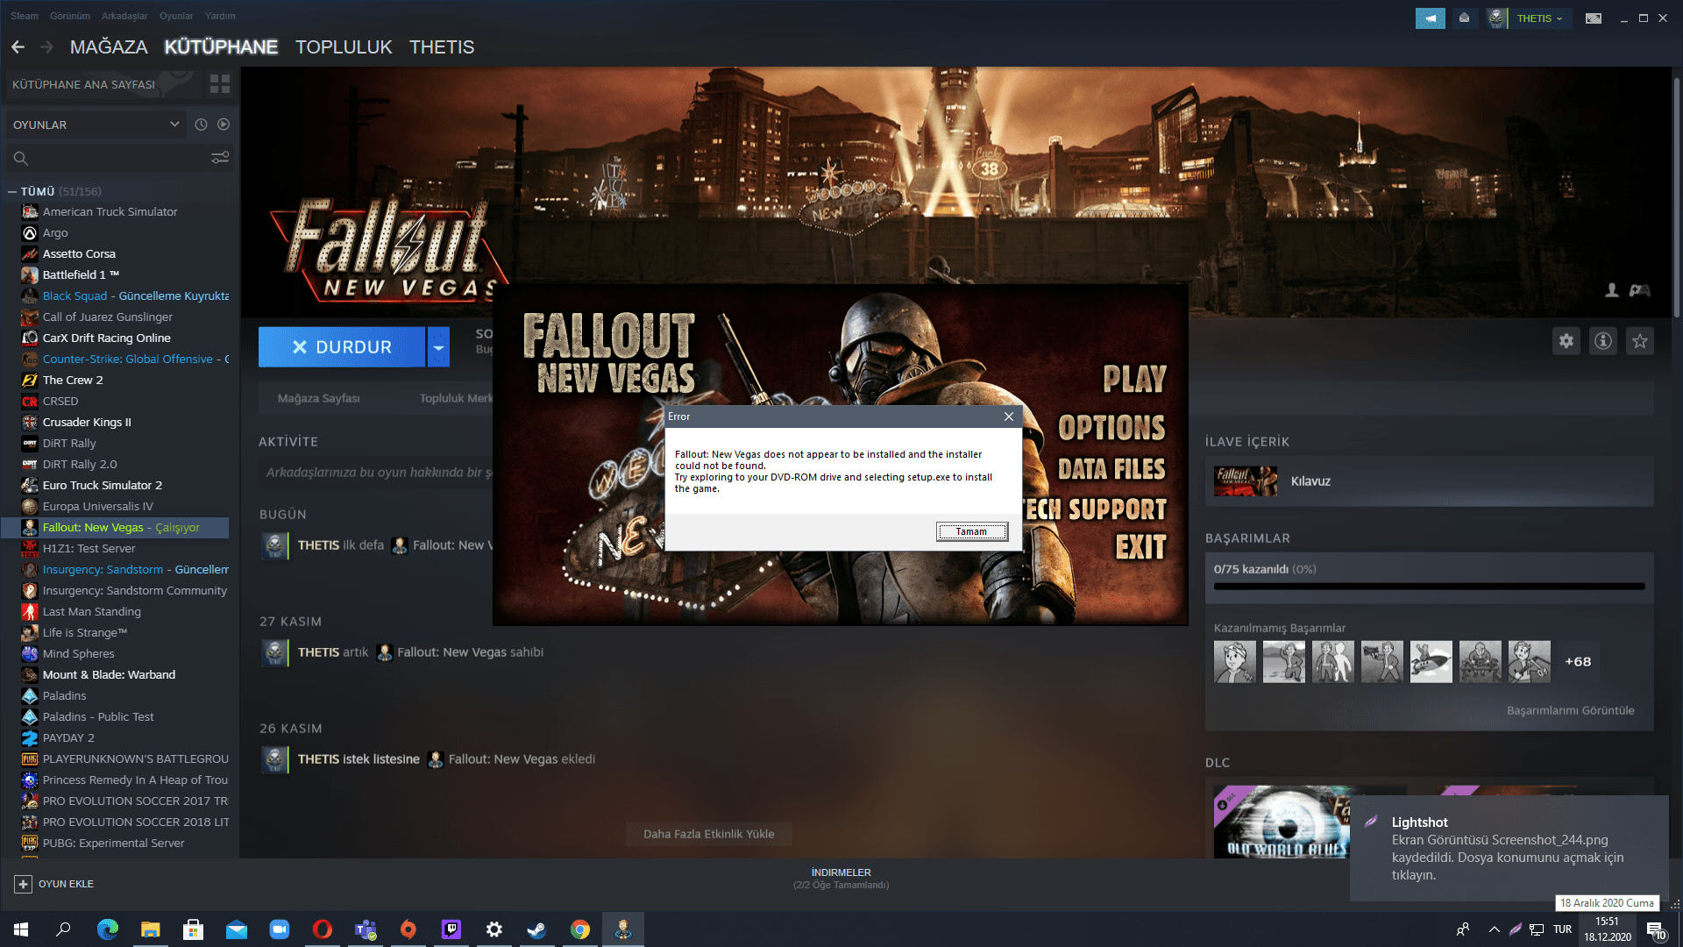Viewport: 1683px width, 947px height.
Task: Open Lightshot pen icon in notification
Action: coord(1372,822)
